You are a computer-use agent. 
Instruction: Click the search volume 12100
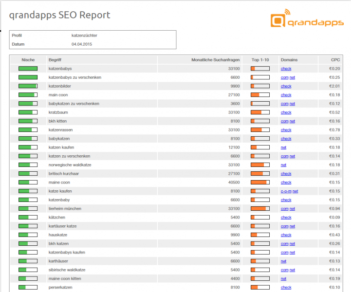pyautogui.click(x=234, y=147)
